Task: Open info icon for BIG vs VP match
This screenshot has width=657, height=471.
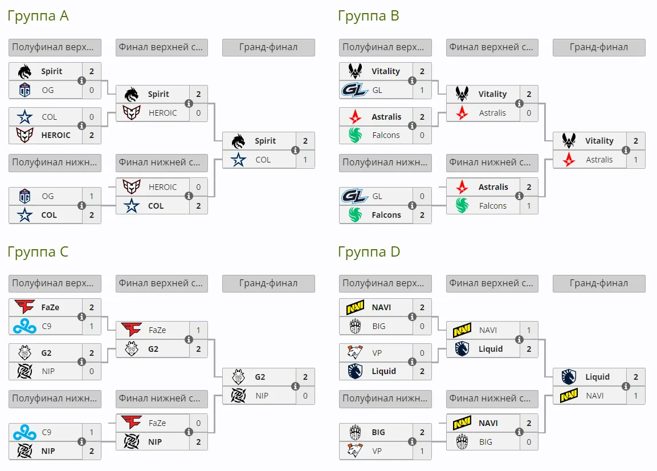Action: [x=413, y=441]
